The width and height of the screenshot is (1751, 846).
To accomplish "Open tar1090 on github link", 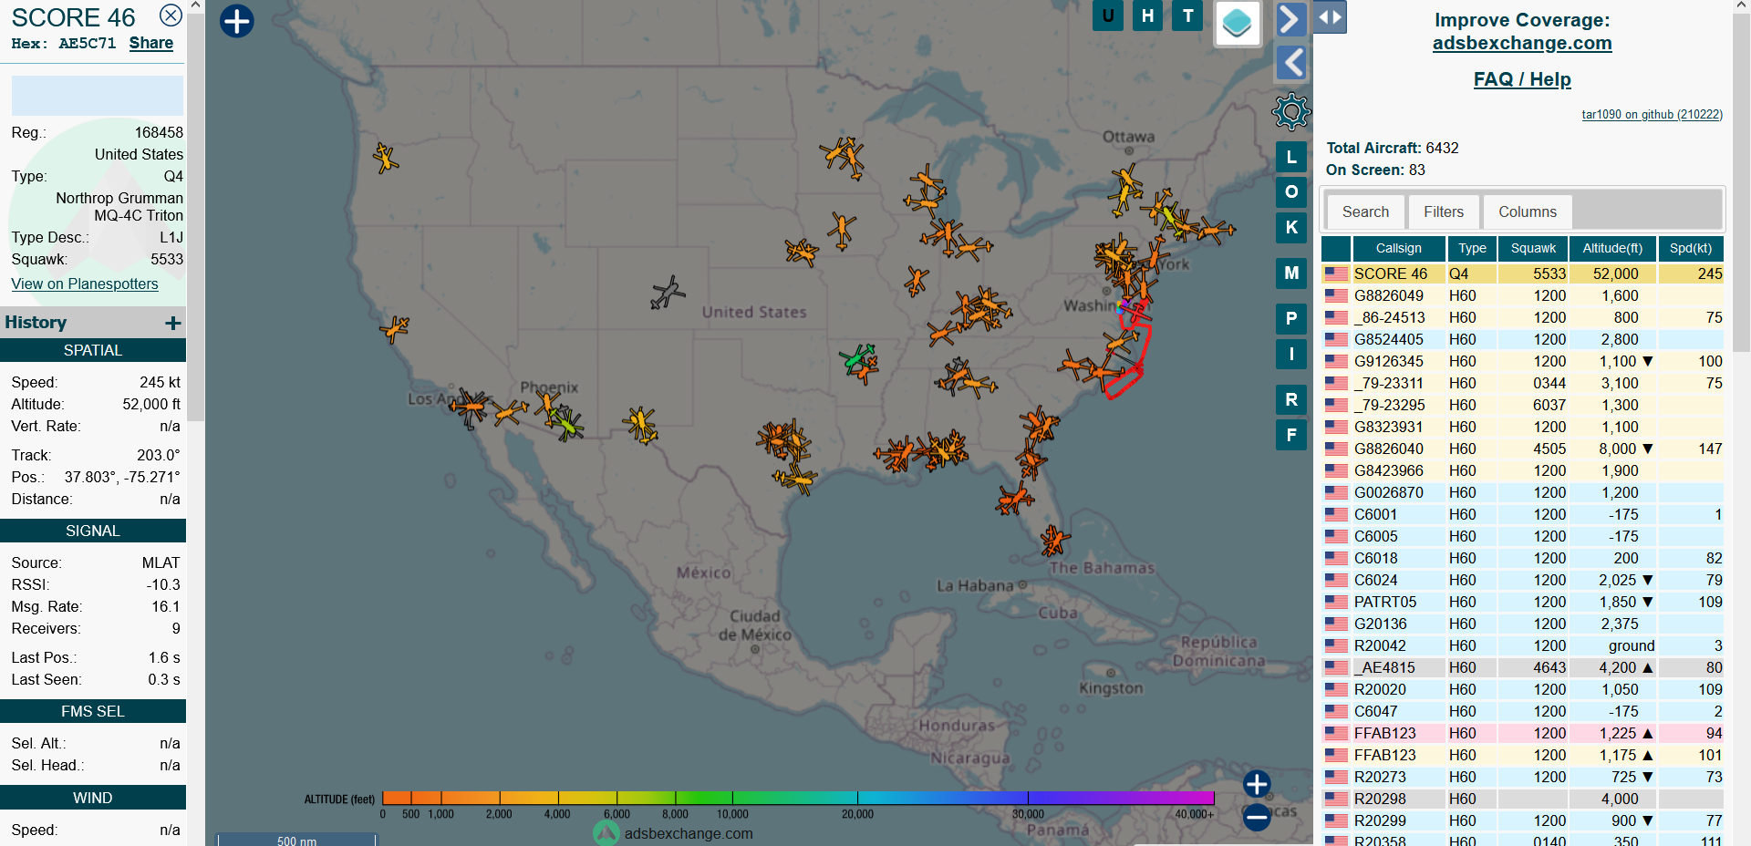I will [x=1652, y=114].
